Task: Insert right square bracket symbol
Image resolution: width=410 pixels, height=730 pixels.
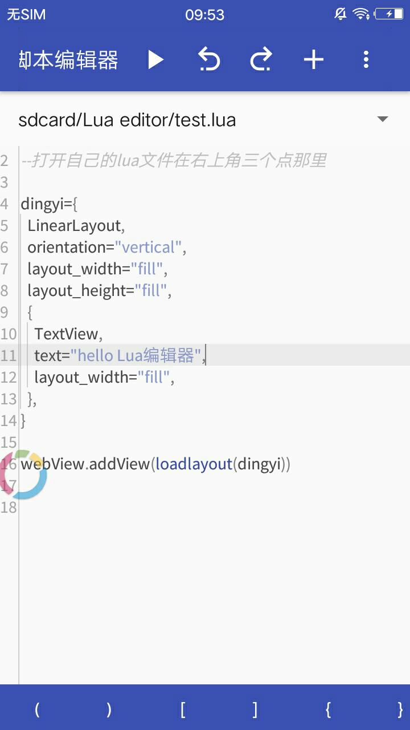Action: (255, 709)
